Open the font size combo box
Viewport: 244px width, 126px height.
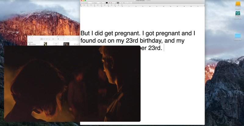103,3
